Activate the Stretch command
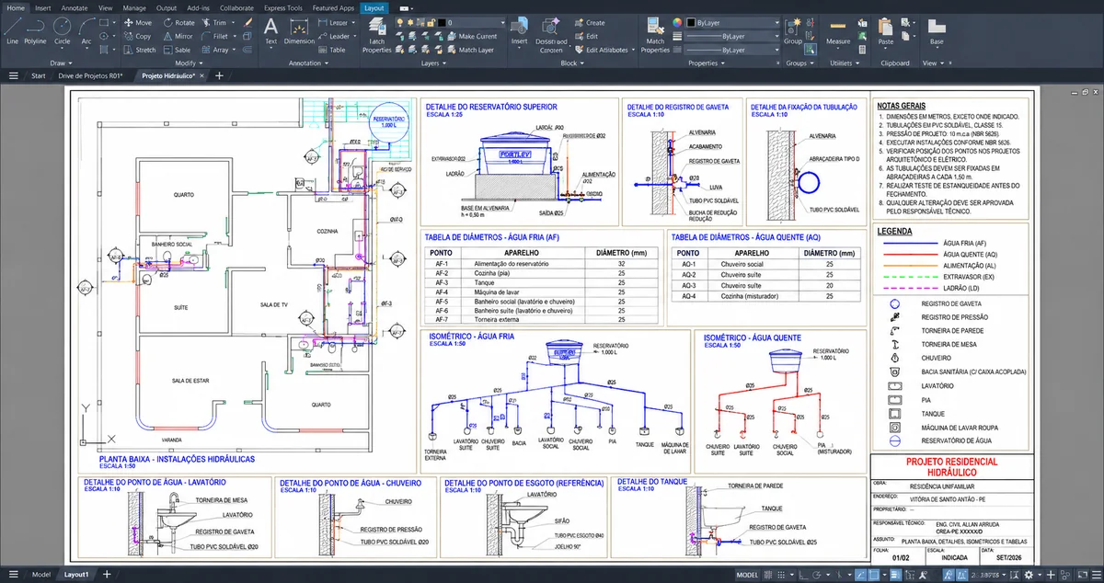 point(139,50)
